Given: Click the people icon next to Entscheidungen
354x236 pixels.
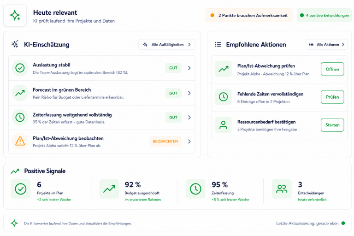Looking at the screenshot, I should tap(282, 189).
